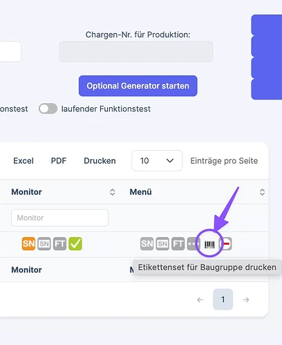Click outlined SN icon in Monitor column
Image resolution: width=282 pixels, height=345 pixels.
click(x=44, y=243)
